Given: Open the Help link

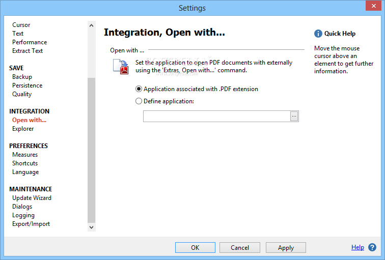Looking at the screenshot, I should pos(358,247).
